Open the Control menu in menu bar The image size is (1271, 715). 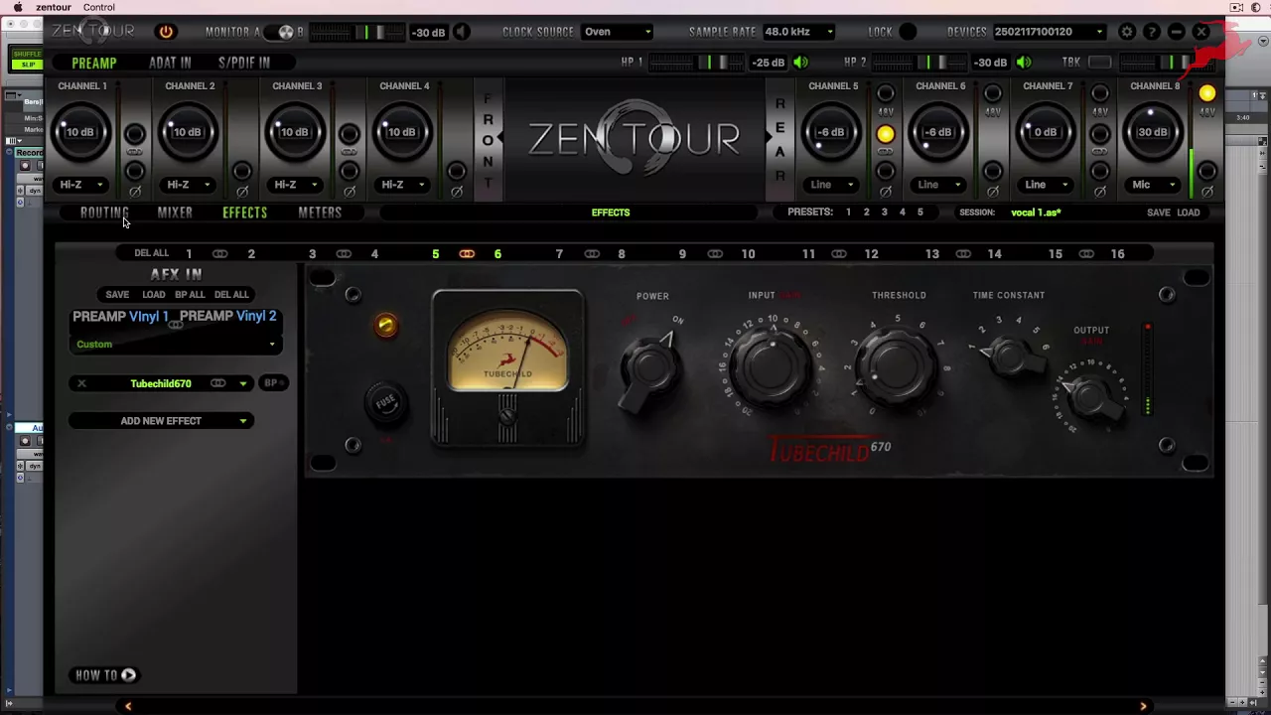98,7
